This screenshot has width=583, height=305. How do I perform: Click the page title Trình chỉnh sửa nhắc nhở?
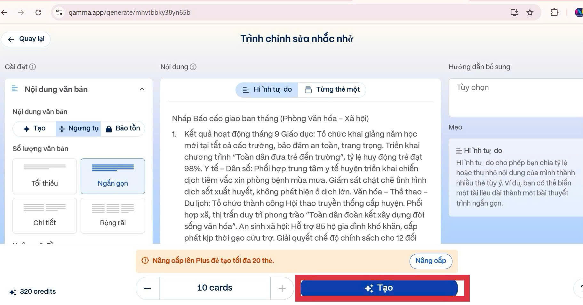pos(297,39)
